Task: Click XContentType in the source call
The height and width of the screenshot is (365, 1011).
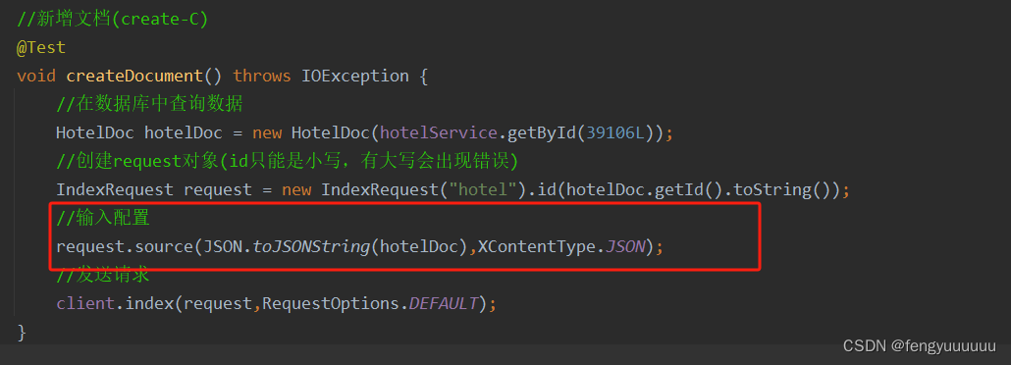Action: 536,246
